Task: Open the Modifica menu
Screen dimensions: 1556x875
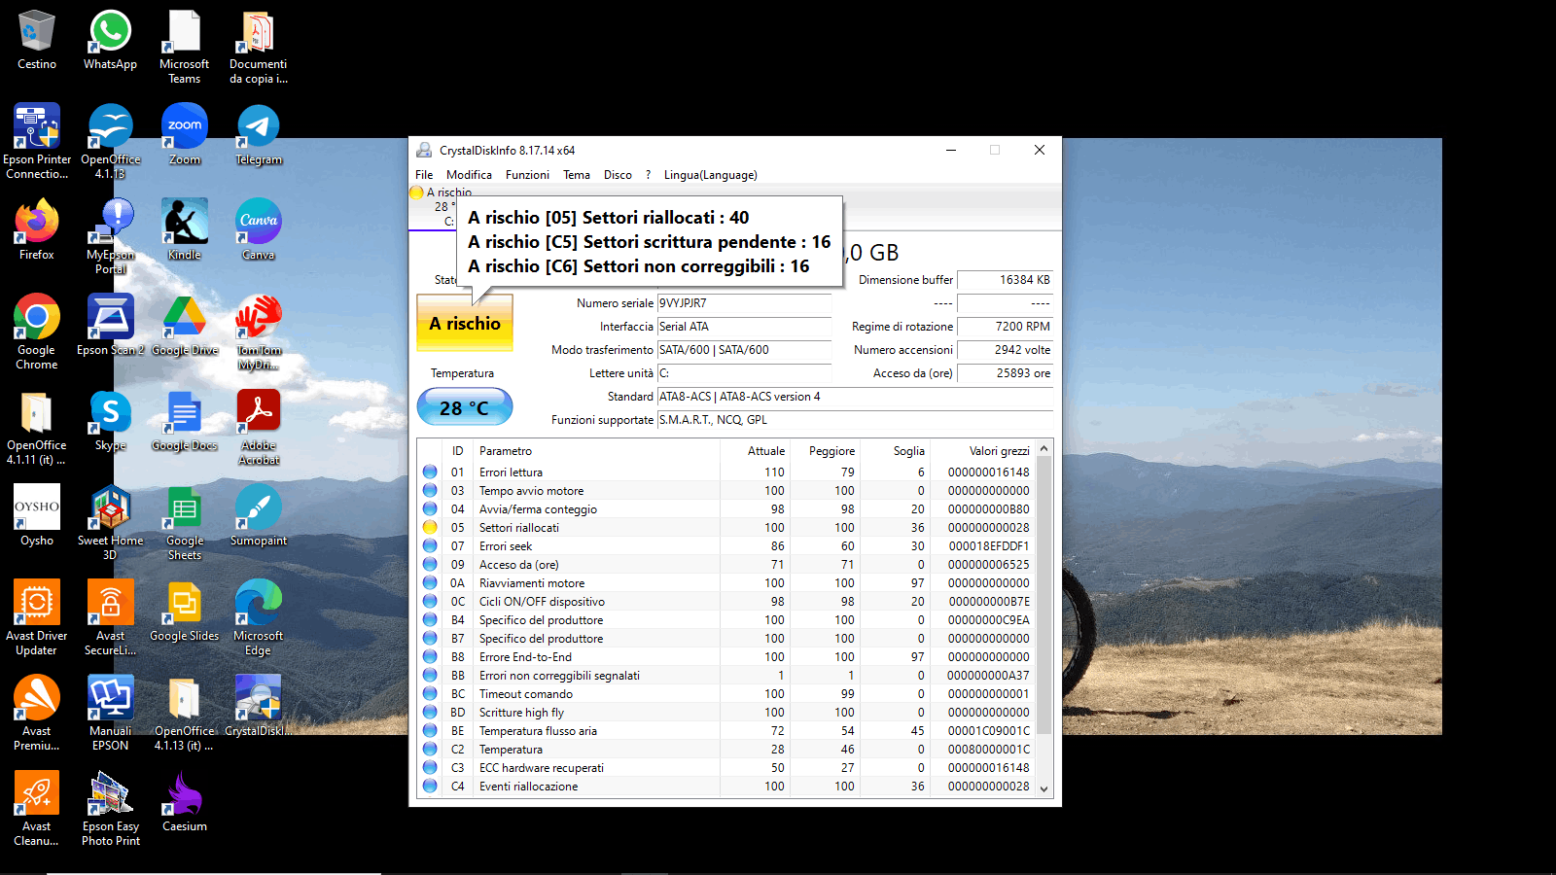Action: pyautogui.click(x=469, y=175)
